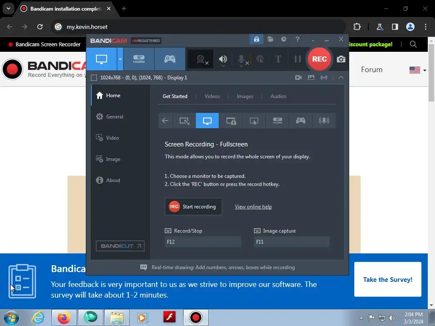Click the big red REC button
The height and width of the screenshot is (326, 435).
319,59
